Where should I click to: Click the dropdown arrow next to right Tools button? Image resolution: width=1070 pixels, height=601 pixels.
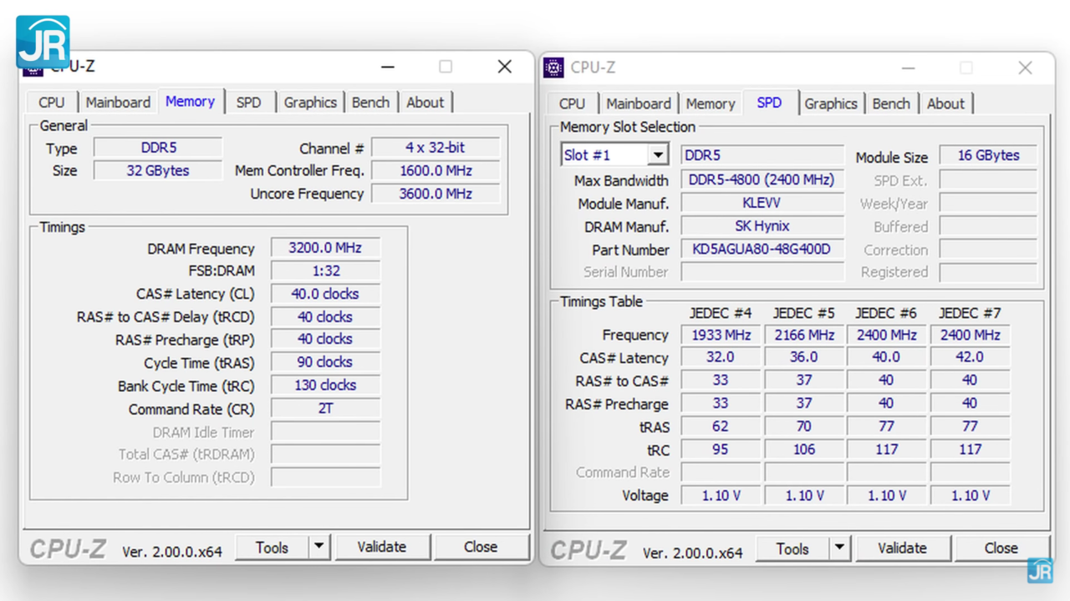[838, 548]
